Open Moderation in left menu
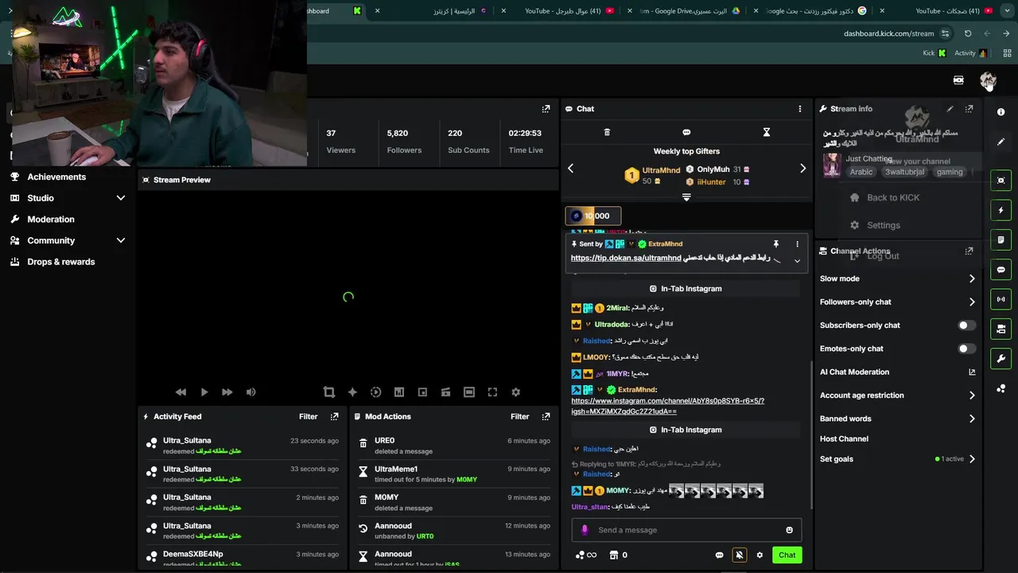This screenshot has width=1018, height=573. coord(51,220)
